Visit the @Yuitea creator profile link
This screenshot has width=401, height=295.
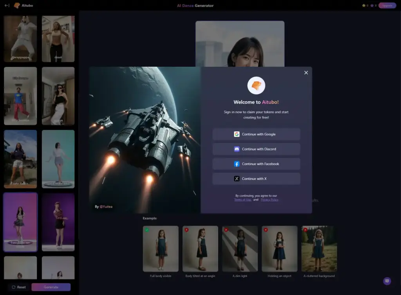[x=106, y=207]
